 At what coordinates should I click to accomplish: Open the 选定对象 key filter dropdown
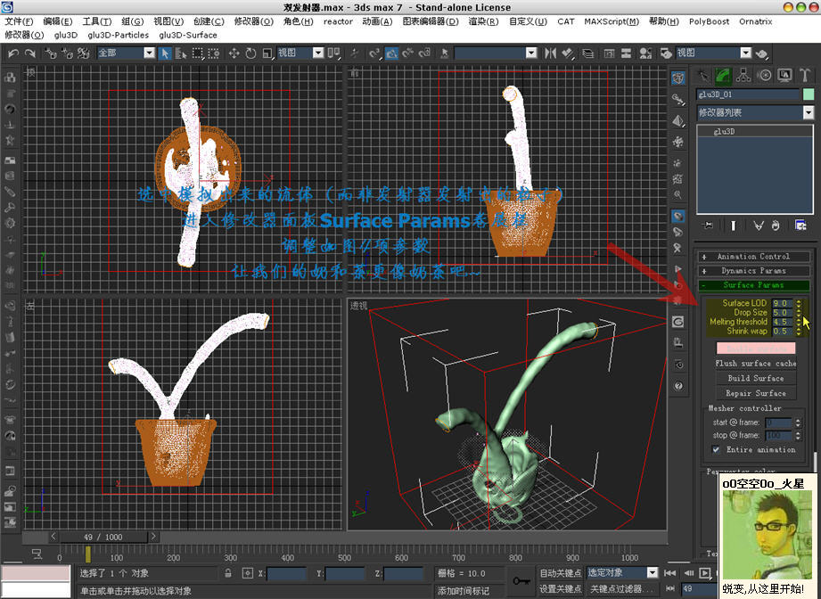622,573
